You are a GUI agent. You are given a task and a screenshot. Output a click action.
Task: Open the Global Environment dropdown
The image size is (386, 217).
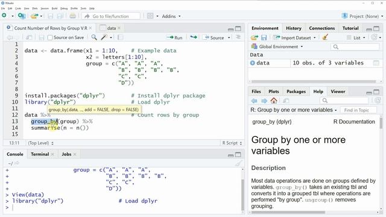277,46
